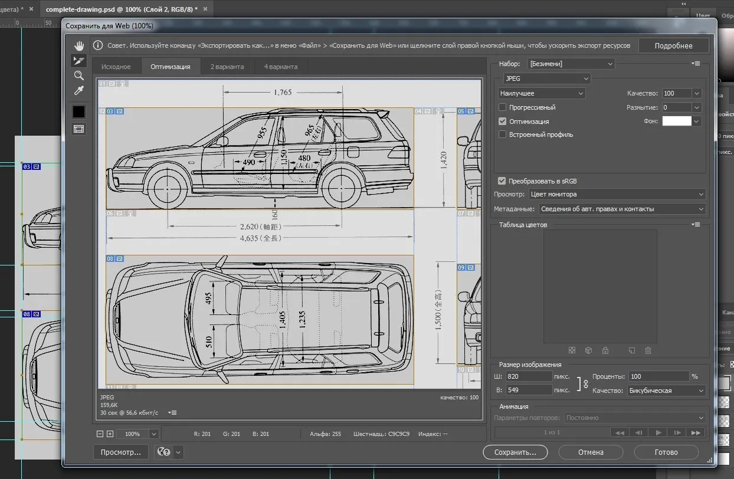
Task: Open the JPEG format dropdown
Action: pyautogui.click(x=546, y=78)
